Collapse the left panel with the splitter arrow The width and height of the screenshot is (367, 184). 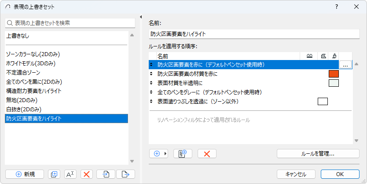point(140,17)
